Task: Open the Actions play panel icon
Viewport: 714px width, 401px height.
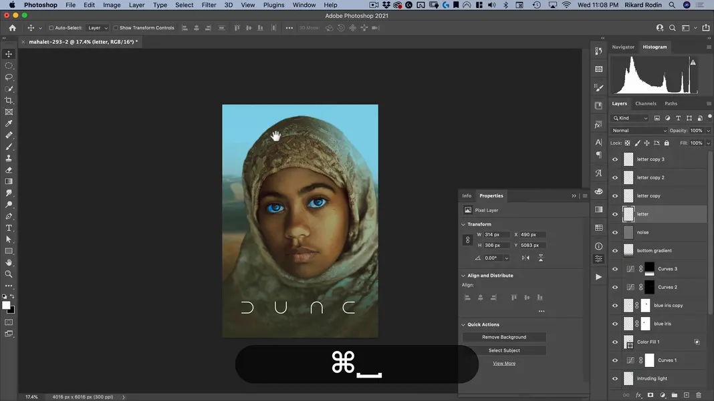Action: point(598,277)
